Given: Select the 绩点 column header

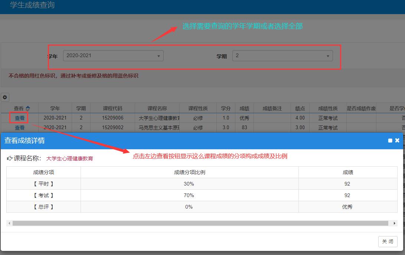Looking at the screenshot, I should (300, 108).
